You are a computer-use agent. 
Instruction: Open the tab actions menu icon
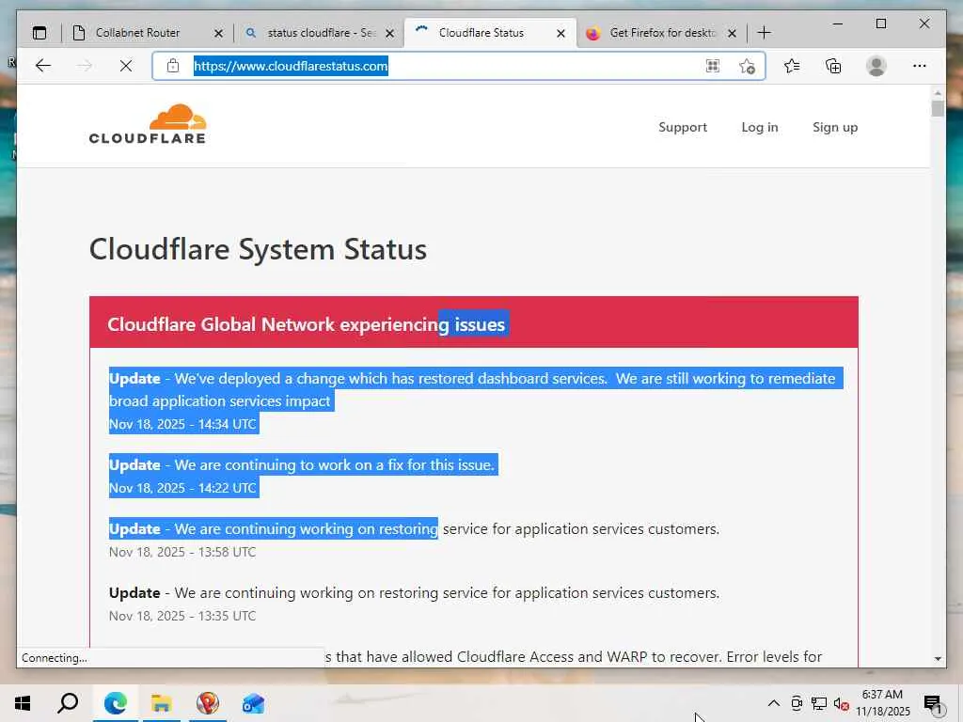[39, 33]
